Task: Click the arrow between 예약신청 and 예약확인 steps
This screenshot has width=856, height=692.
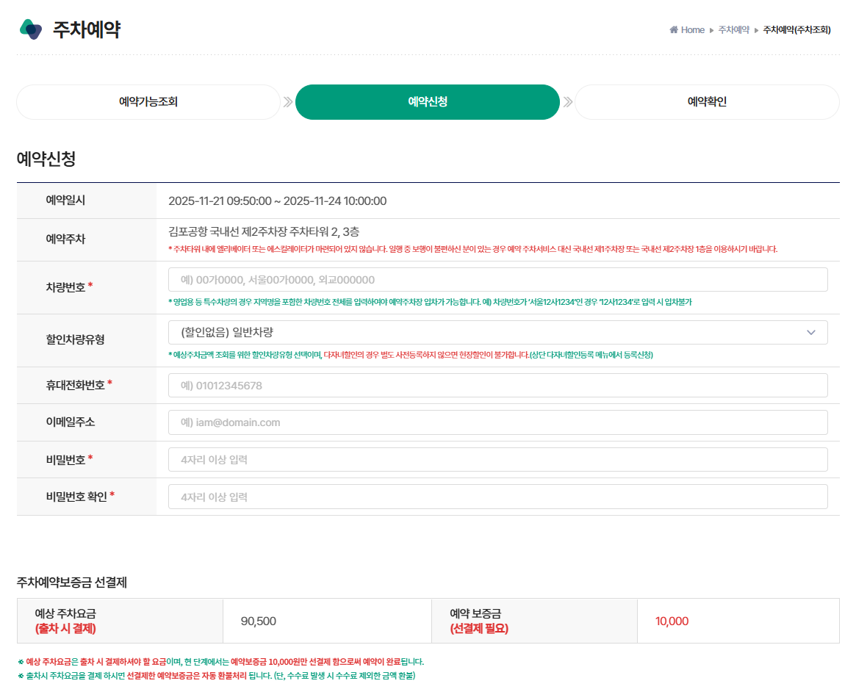Action: click(x=567, y=102)
